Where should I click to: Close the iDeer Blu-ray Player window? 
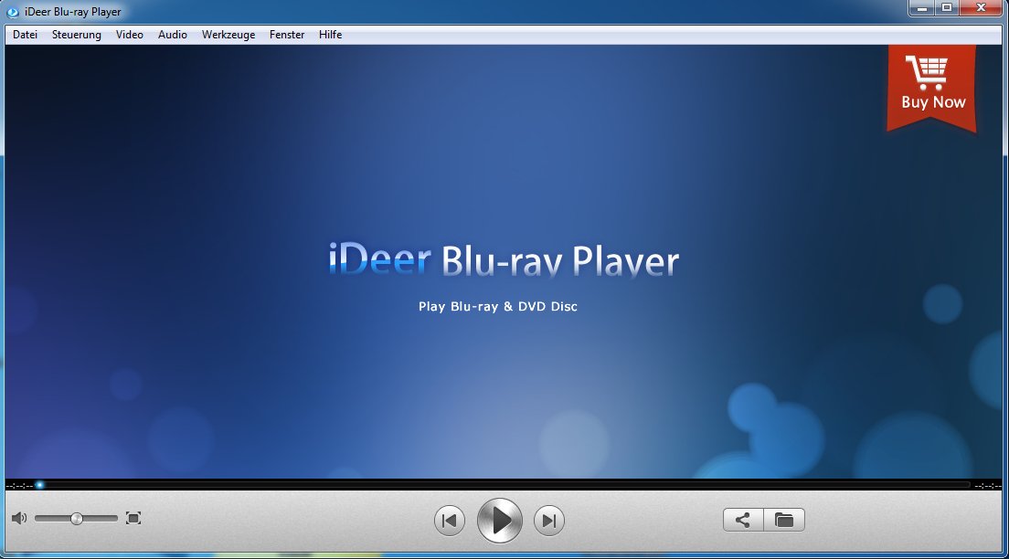pyautogui.click(x=982, y=8)
